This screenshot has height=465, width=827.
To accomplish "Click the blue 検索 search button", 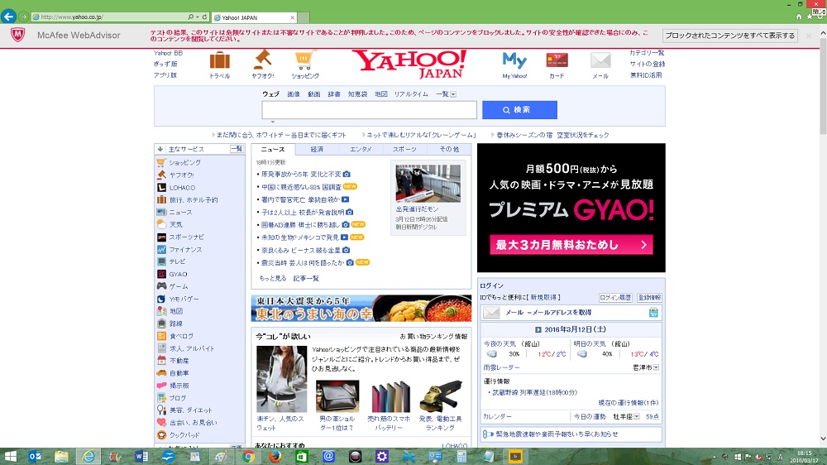I will click(x=519, y=110).
